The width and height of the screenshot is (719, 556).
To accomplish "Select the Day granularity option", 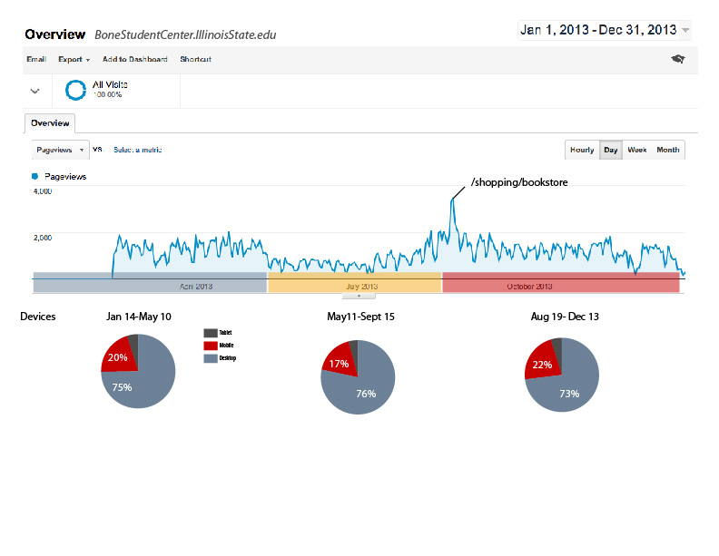I will pyautogui.click(x=611, y=150).
